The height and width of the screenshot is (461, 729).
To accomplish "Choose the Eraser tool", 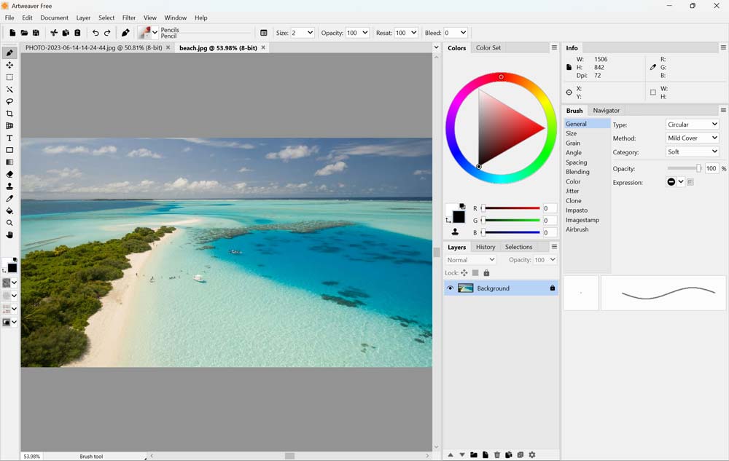I will [x=9, y=174].
